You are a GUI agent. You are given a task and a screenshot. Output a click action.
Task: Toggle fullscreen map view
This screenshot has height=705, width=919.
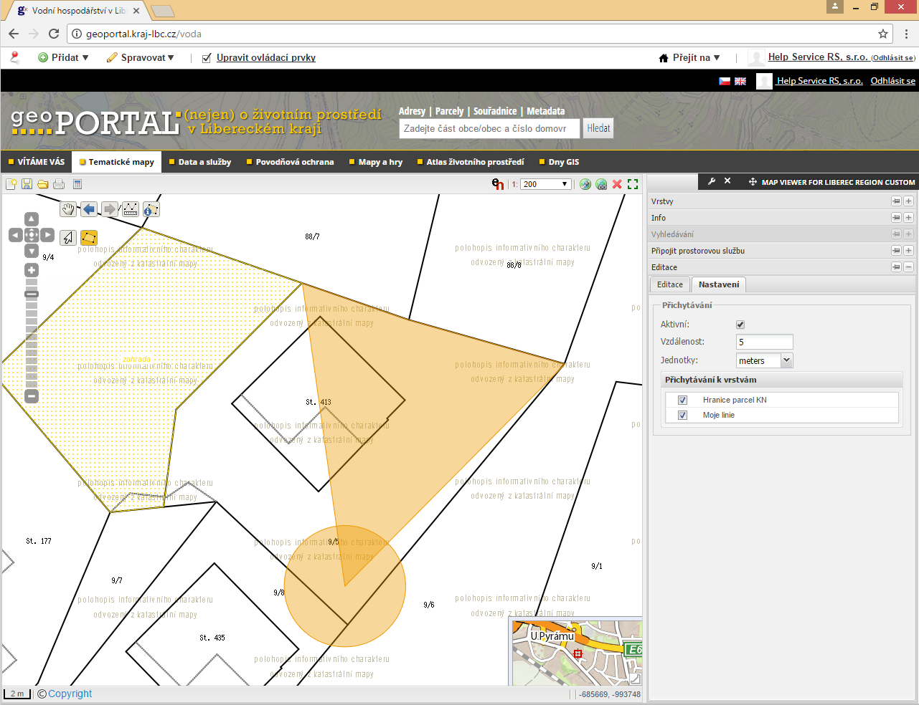pyautogui.click(x=632, y=184)
